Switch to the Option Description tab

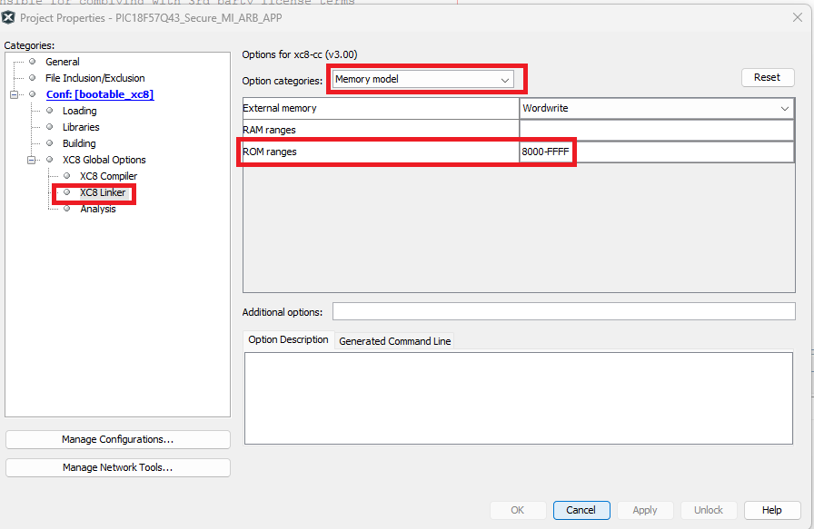[x=288, y=340]
